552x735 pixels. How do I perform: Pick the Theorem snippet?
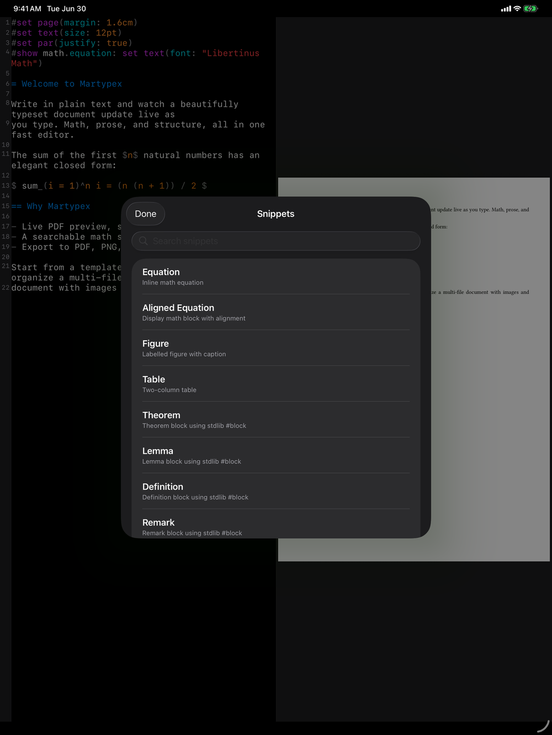click(x=276, y=420)
